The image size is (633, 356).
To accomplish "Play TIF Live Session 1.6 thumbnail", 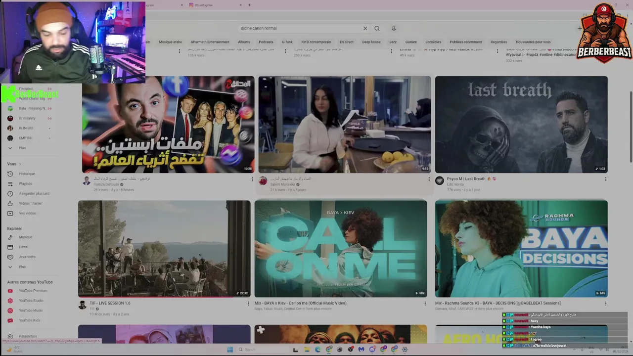I will (164, 249).
